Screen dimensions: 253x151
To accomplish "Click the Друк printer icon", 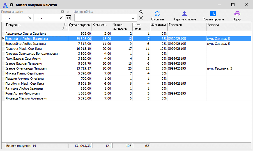I will 237,14.
